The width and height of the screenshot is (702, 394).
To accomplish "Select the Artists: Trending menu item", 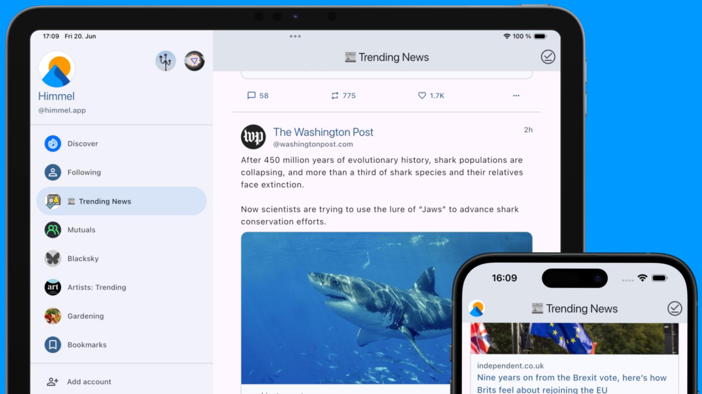I will tap(122, 287).
